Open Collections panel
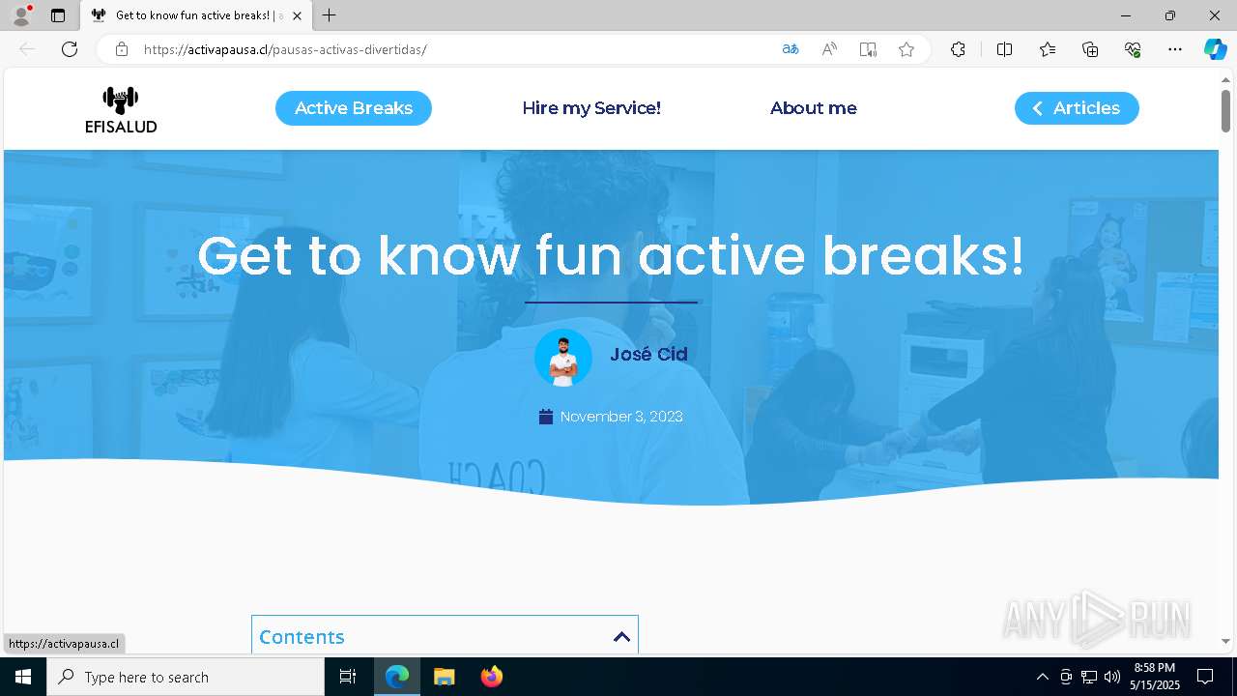The image size is (1237, 696). pyautogui.click(x=1090, y=49)
